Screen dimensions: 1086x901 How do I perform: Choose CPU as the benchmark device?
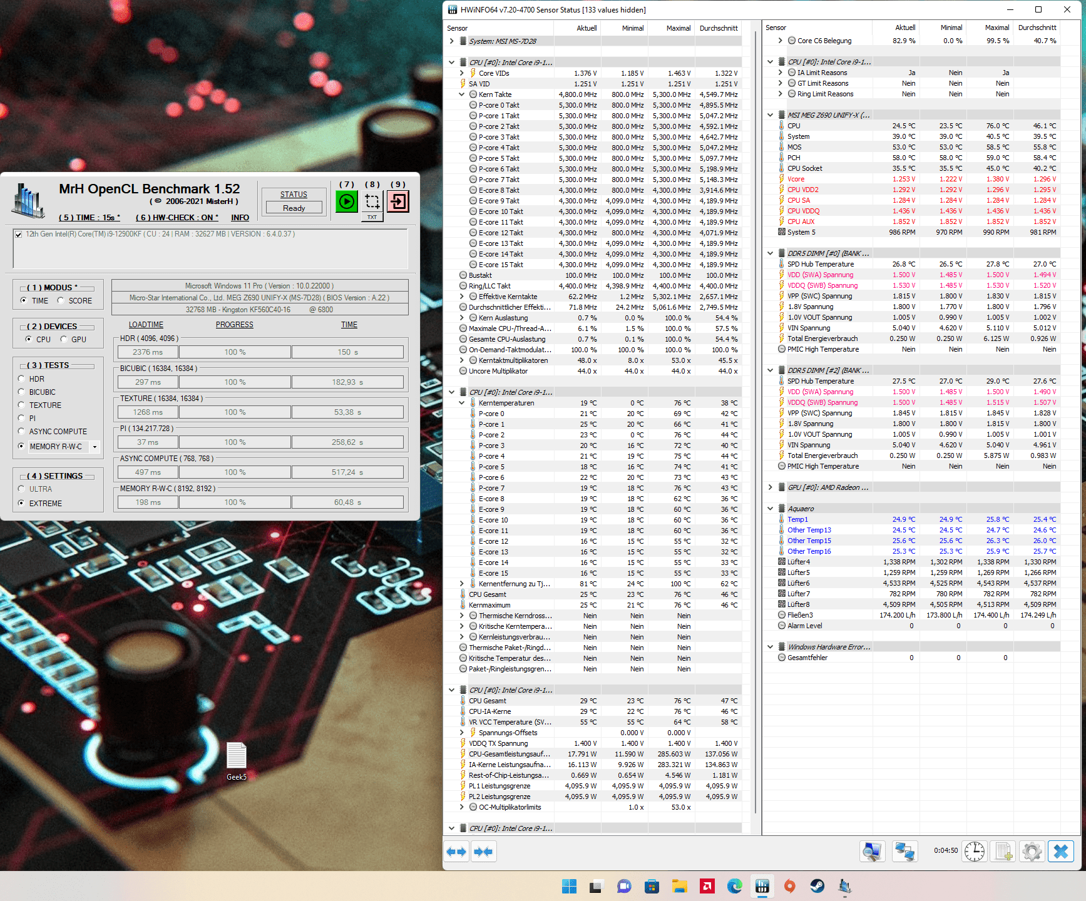28,339
